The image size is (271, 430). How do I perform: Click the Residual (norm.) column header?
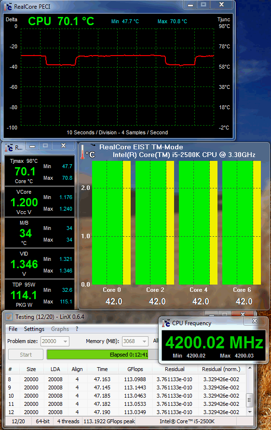pyautogui.click(x=221, y=370)
